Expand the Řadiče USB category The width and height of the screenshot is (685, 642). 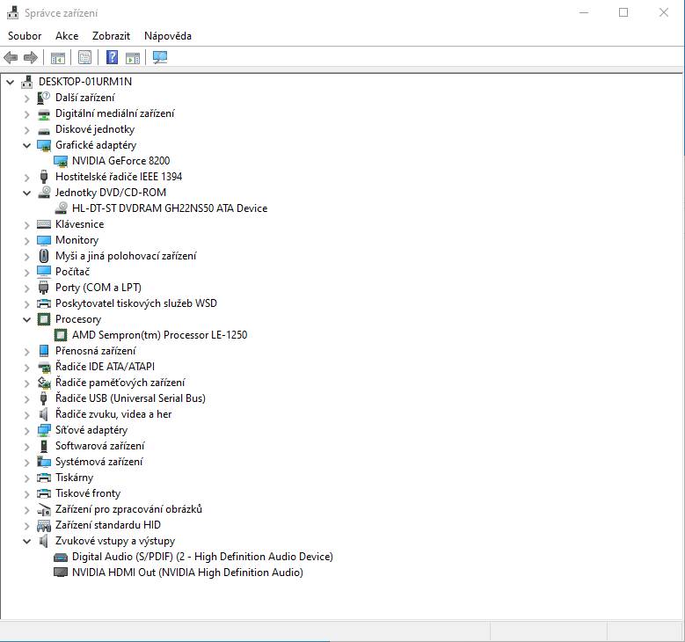pos(27,398)
